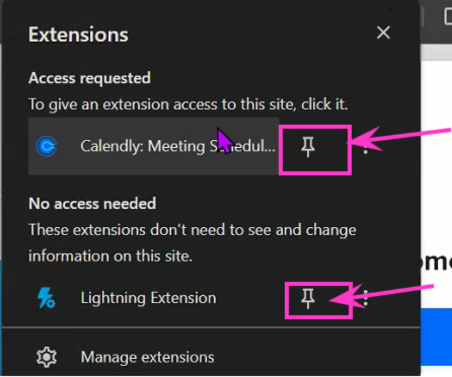Click the 'click it' instruction text

point(324,104)
